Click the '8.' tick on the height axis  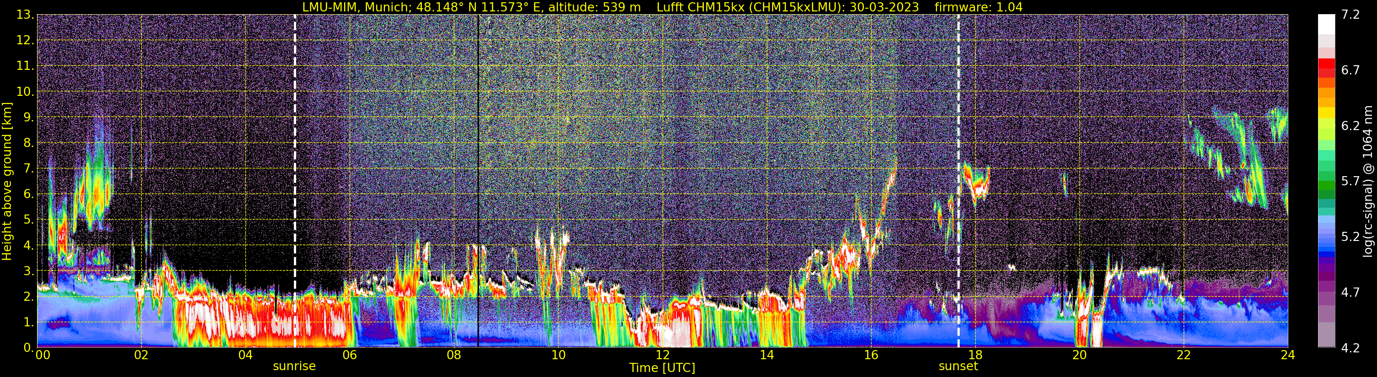[29, 143]
